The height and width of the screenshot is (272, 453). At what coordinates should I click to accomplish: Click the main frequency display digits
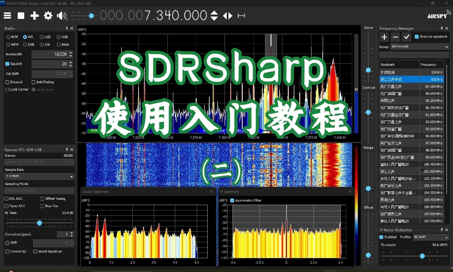(153, 16)
